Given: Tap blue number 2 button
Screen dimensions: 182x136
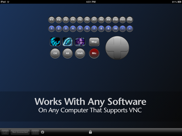Looking at the screenshot, I should coord(58,28).
